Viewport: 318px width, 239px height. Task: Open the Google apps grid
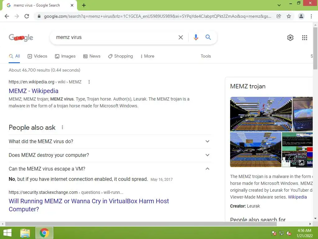[x=304, y=38]
